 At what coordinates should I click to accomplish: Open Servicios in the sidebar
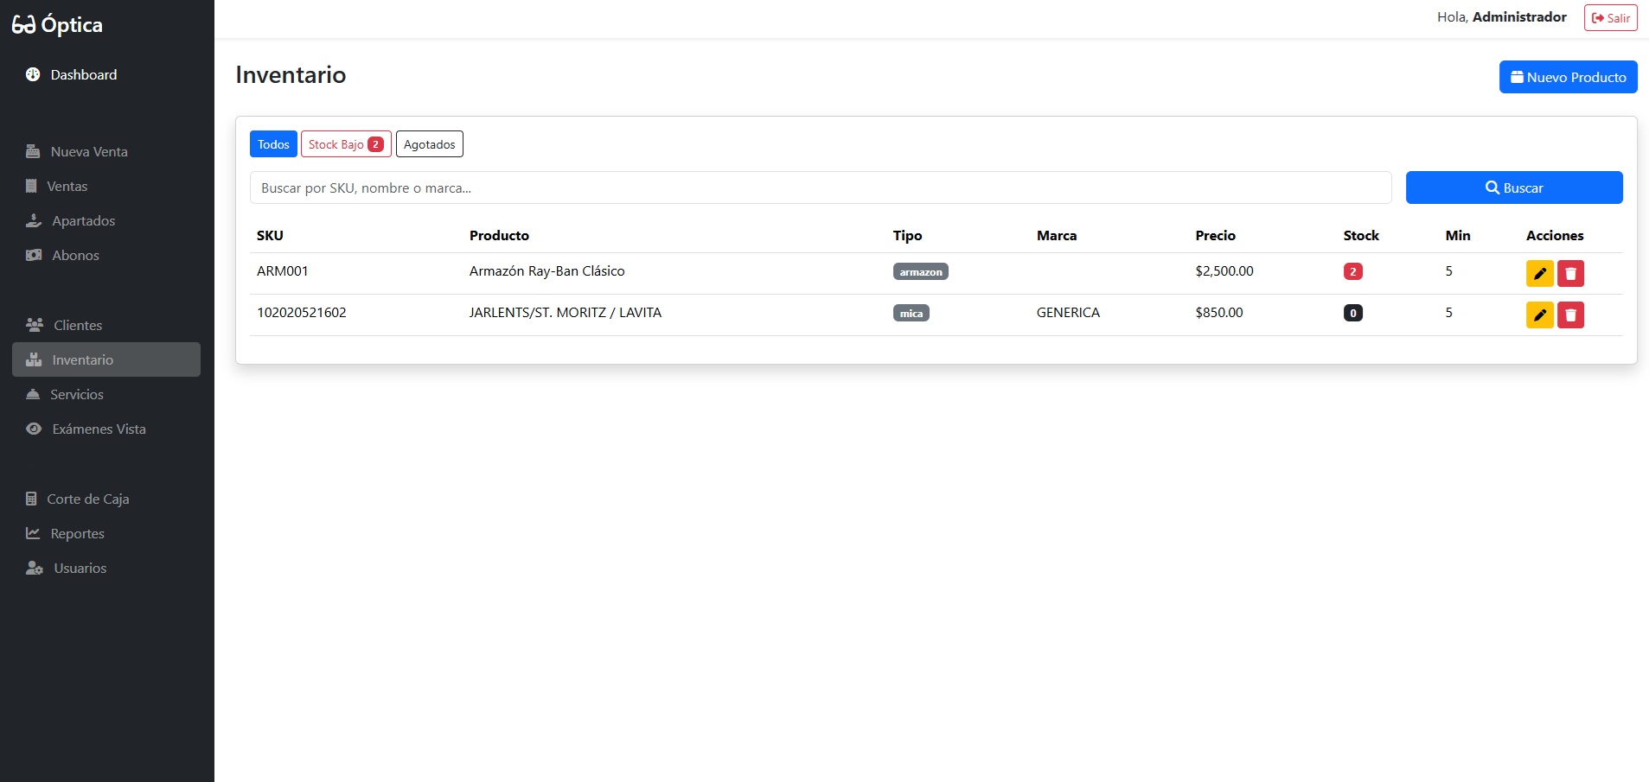(106, 394)
